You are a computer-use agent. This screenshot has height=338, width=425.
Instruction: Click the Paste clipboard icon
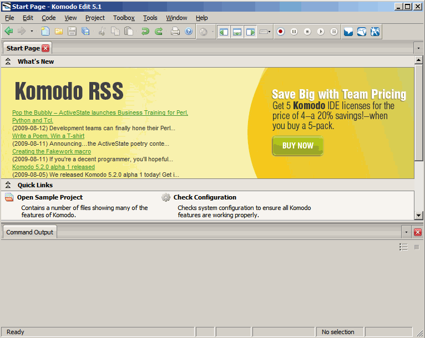[129, 32]
